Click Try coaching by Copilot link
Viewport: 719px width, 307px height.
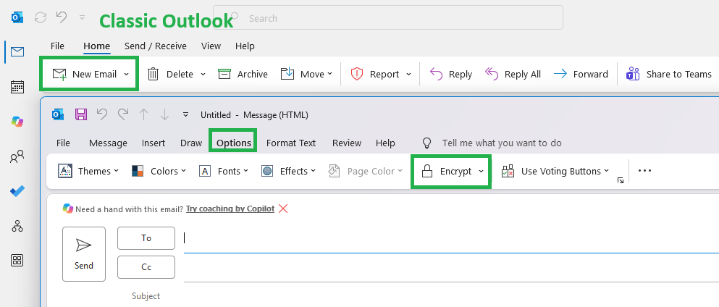(230, 209)
